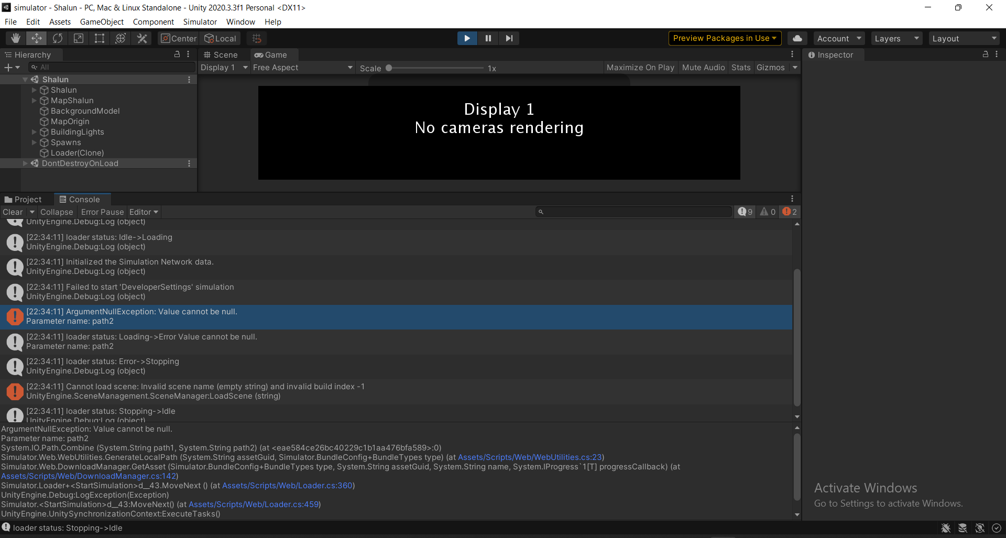Click the Available Custom Editor Tools icon
Image resolution: width=1006 pixels, height=538 pixels.
(x=141, y=38)
